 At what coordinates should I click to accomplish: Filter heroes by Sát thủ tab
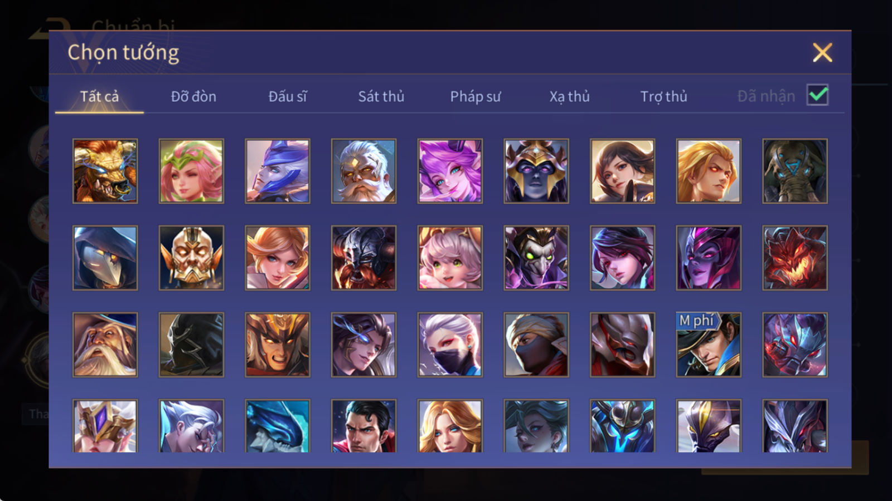pyautogui.click(x=381, y=96)
